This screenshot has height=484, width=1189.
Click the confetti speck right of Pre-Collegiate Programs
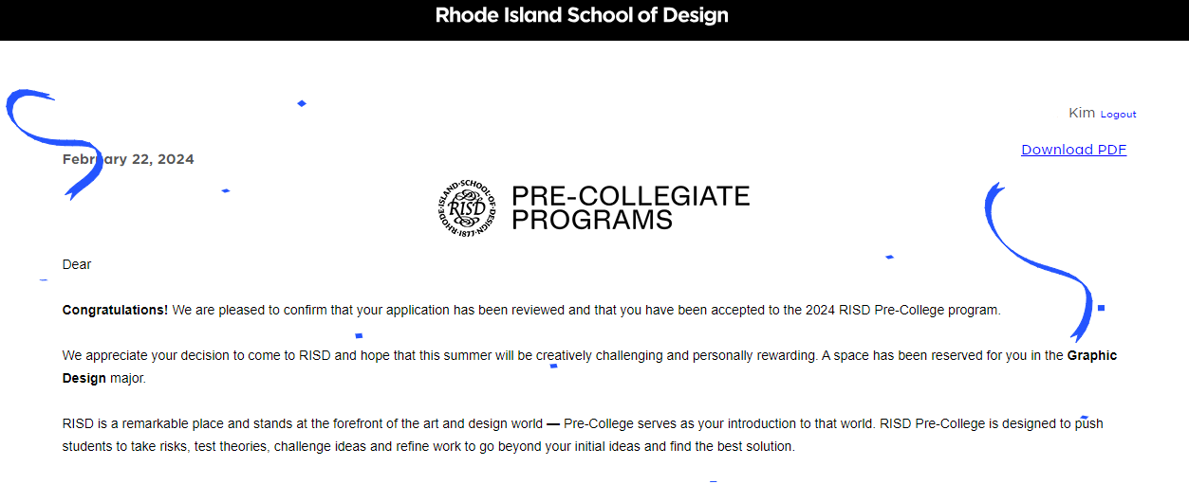pyautogui.click(x=889, y=257)
